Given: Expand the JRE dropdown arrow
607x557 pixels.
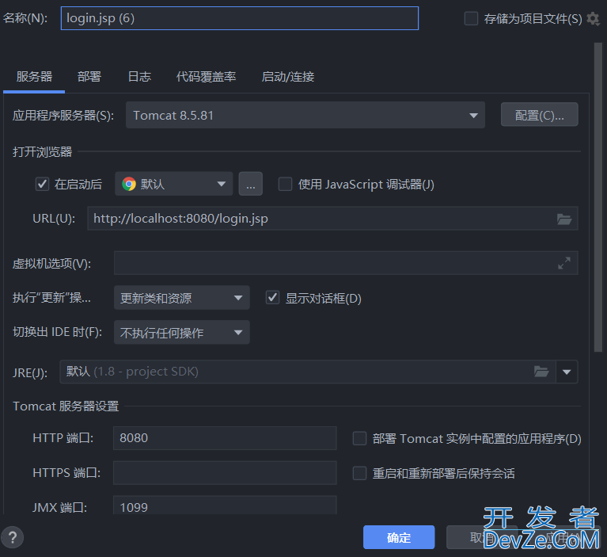Looking at the screenshot, I should tap(567, 372).
